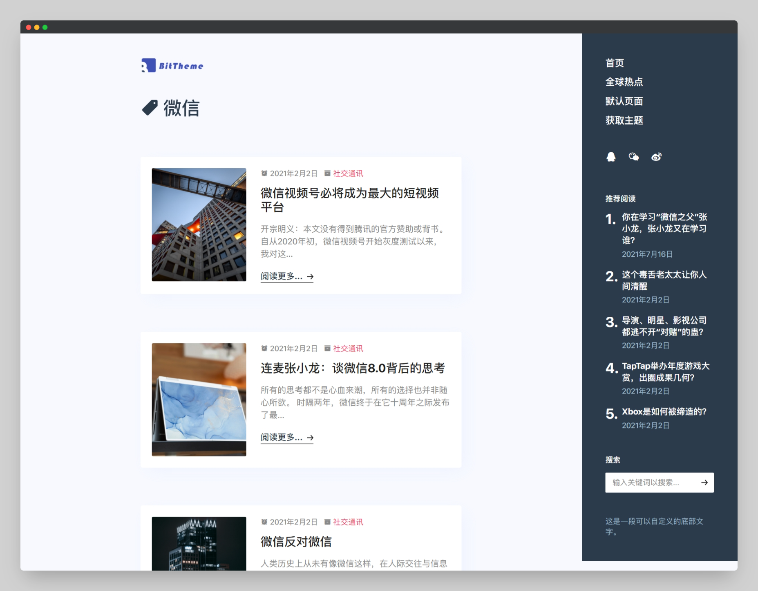Screen dimensions: 758x591
Task: Click the building thumbnail of the first post
Action: coord(199,224)
